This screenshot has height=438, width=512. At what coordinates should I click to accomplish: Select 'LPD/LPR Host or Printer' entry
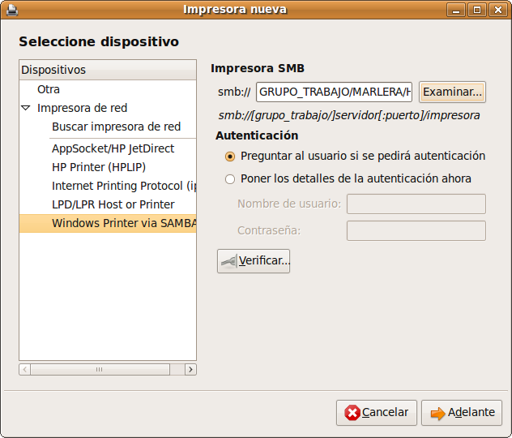point(113,204)
